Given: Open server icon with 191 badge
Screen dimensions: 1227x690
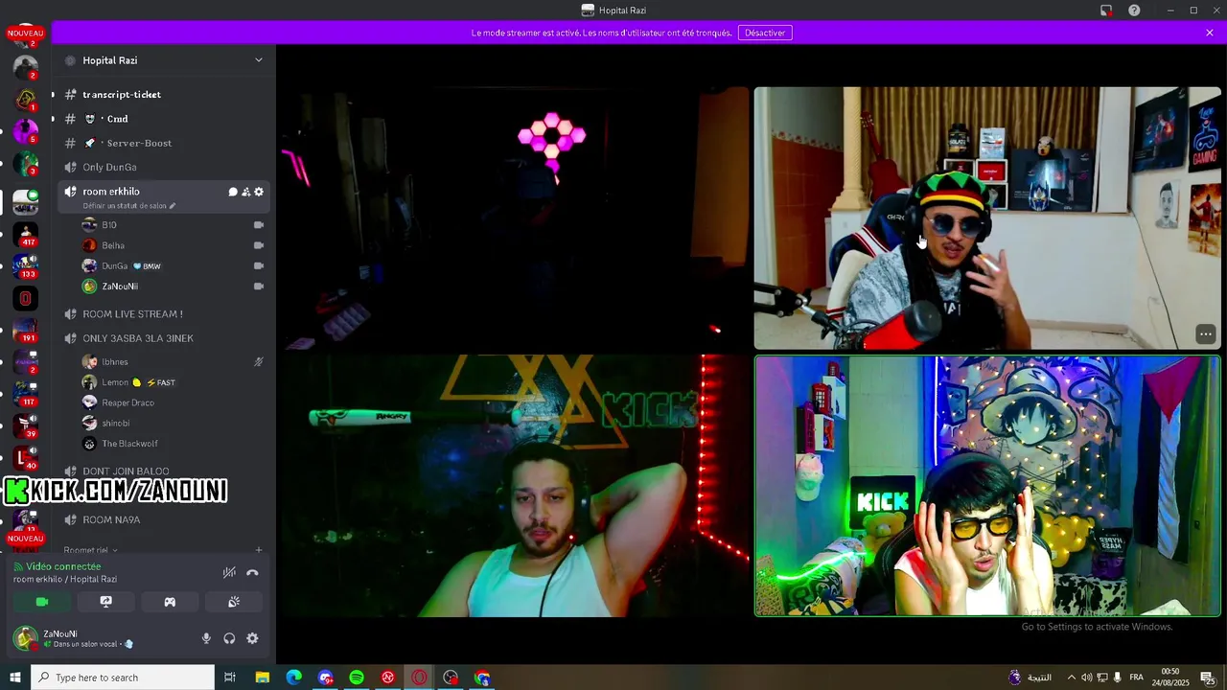Looking at the screenshot, I should coord(26,330).
